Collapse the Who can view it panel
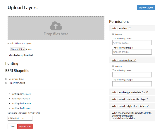Image resolution: width=162 pixels, height=130 pixels. (121, 28)
